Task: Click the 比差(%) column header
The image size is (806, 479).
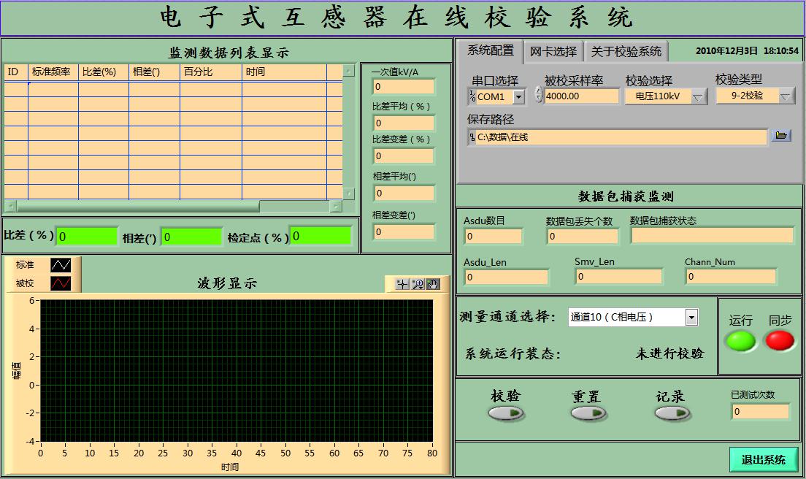Action: coord(104,72)
